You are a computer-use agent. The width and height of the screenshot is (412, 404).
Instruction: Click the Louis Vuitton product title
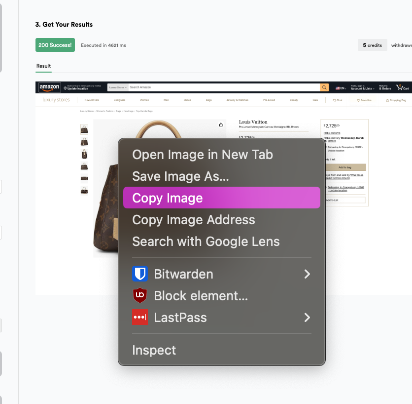(253, 122)
